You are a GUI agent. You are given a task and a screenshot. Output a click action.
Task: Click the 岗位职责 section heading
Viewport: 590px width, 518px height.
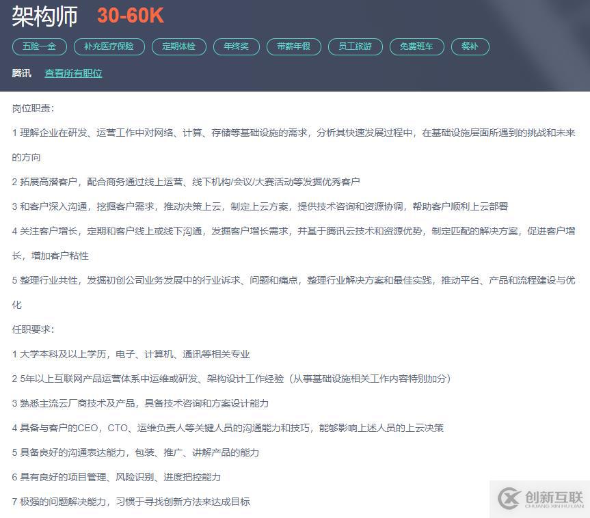(x=33, y=108)
